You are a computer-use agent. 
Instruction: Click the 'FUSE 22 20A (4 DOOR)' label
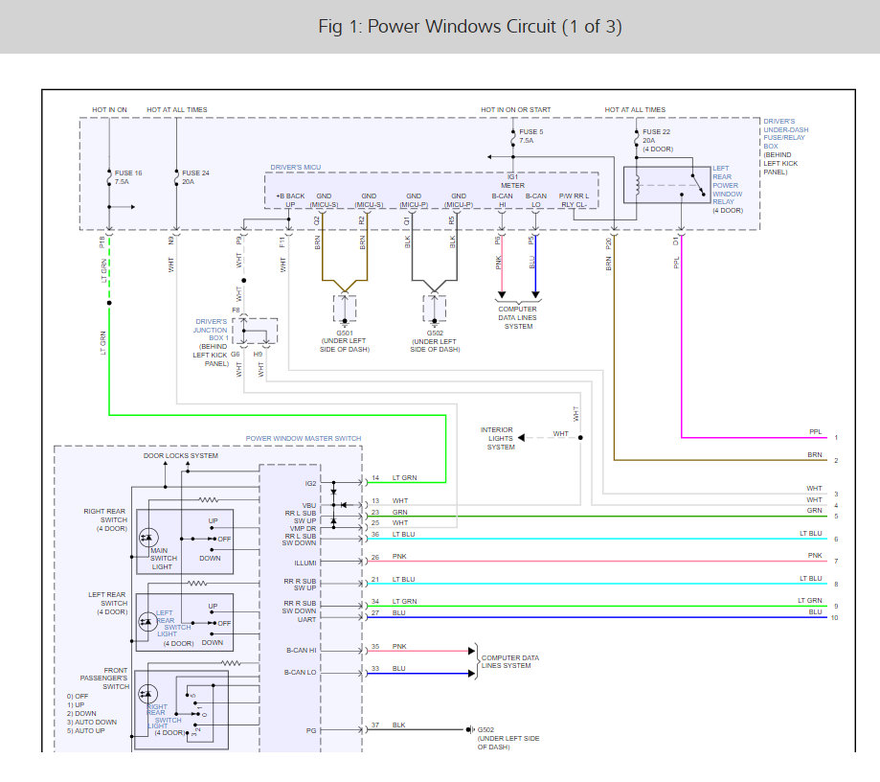pos(658,140)
